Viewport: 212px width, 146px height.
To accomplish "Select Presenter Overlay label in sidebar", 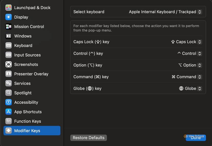I will point(31,74).
